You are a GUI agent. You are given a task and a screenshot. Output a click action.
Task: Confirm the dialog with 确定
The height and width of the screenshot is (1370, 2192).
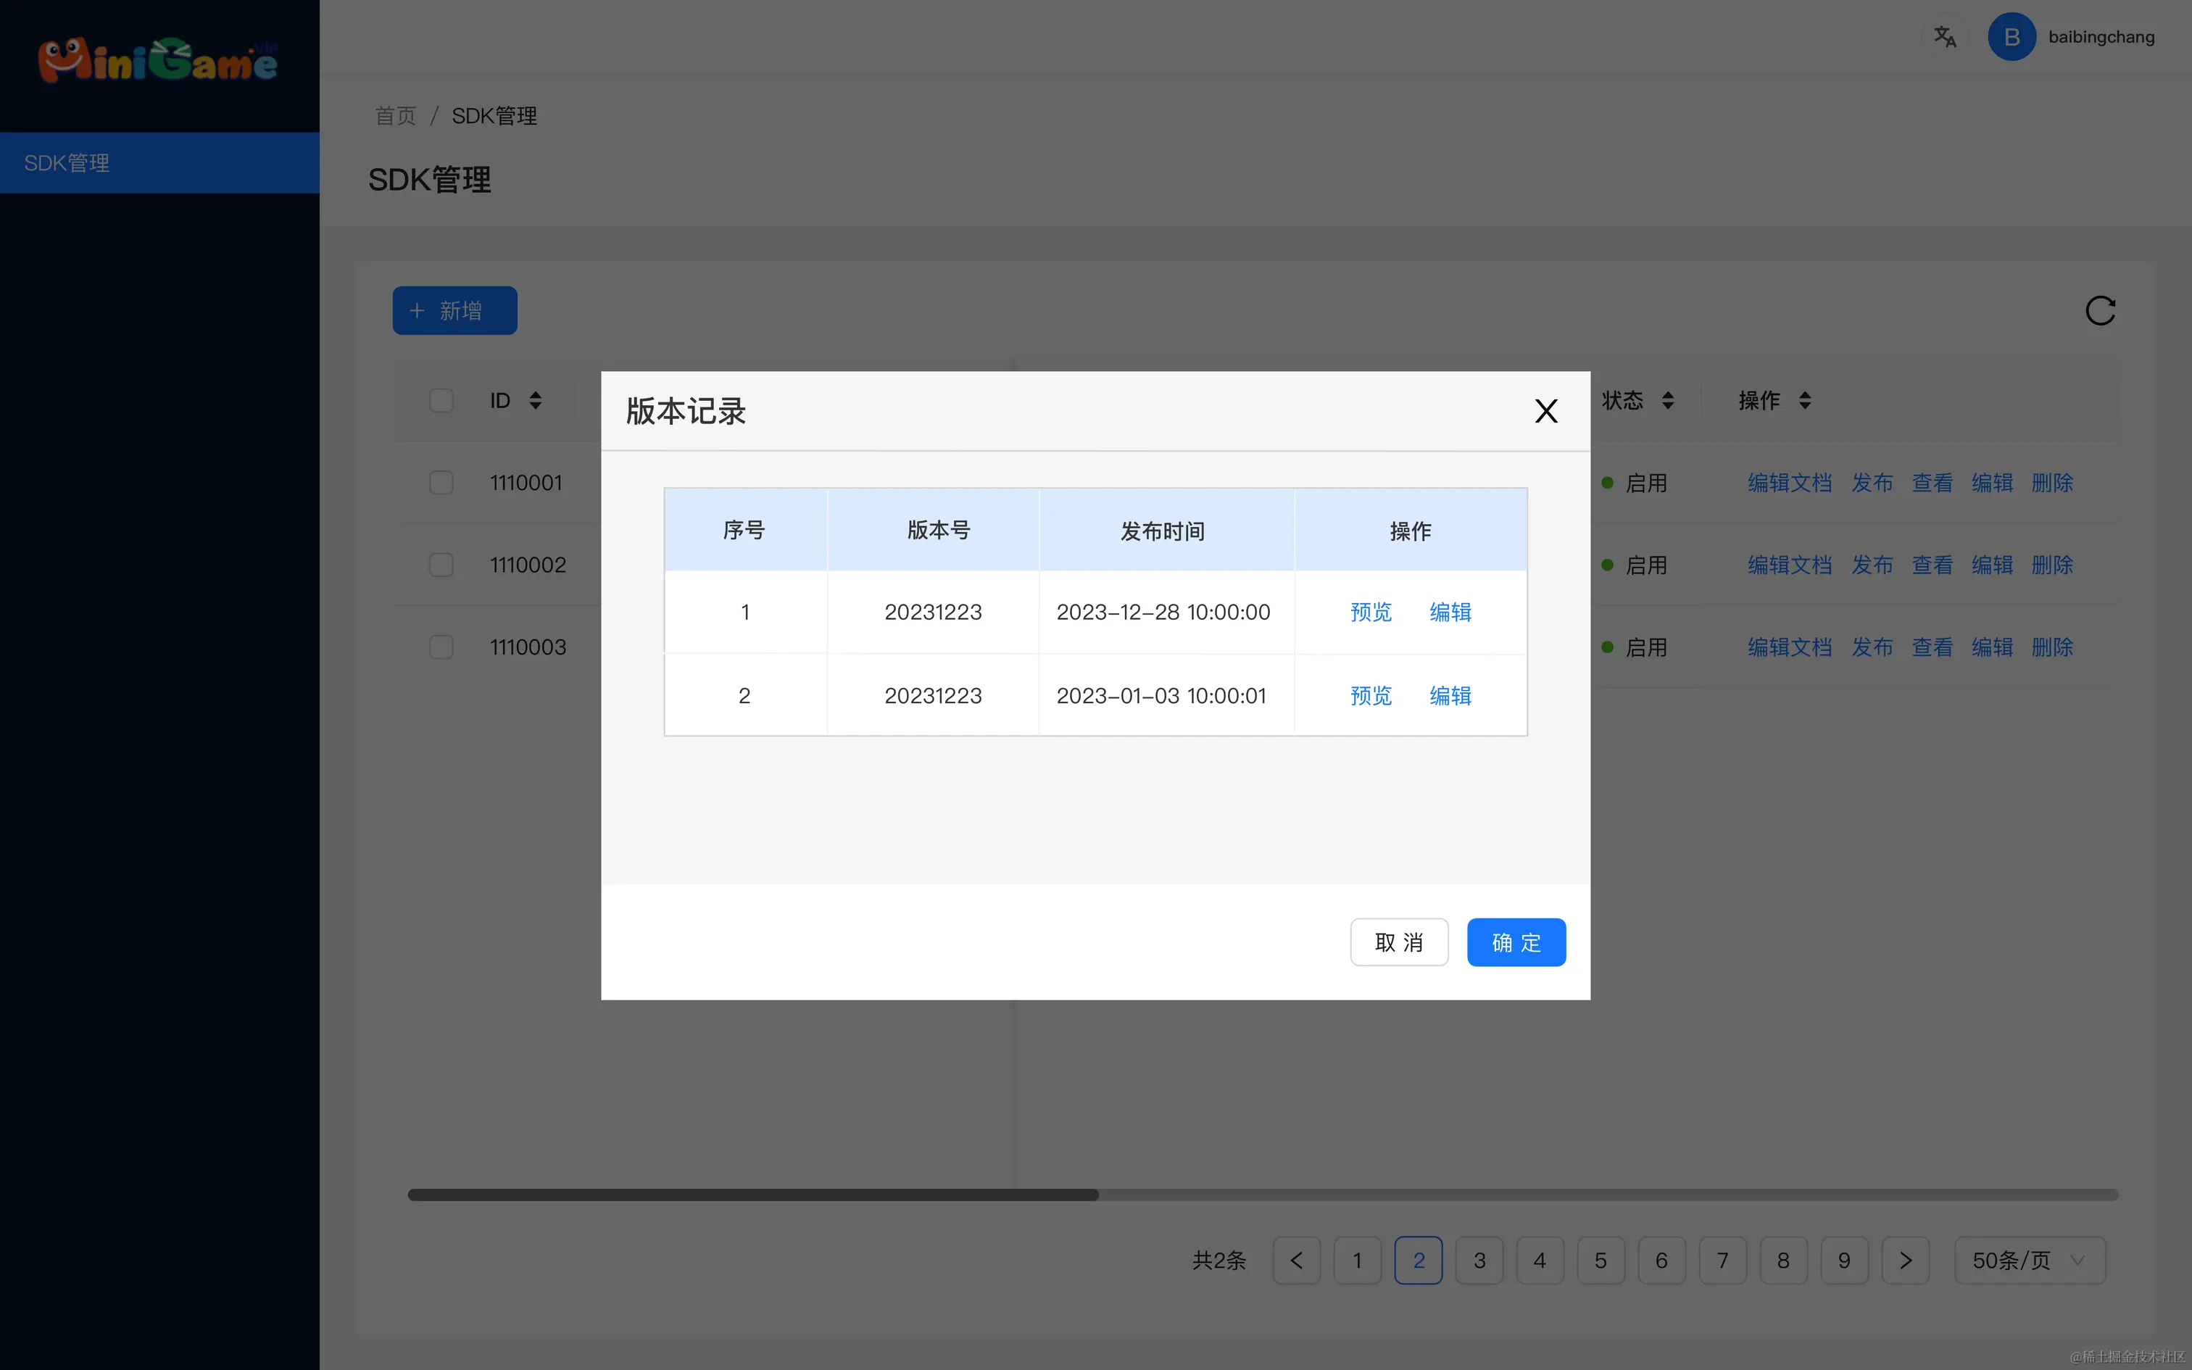tap(1516, 942)
